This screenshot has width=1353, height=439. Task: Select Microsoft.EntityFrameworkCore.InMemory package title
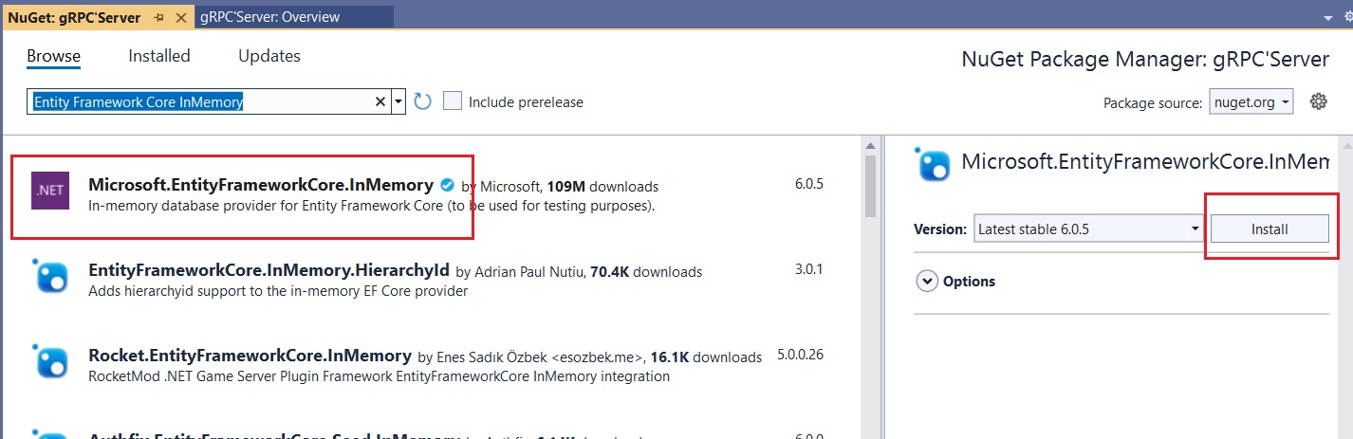click(261, 185)
